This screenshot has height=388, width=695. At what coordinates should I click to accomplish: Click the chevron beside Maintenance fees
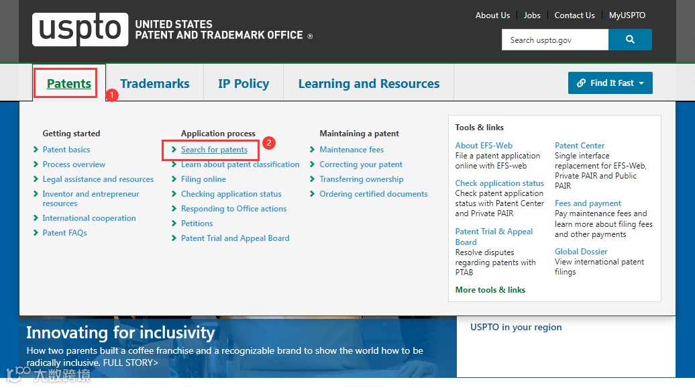pos(312,150)
